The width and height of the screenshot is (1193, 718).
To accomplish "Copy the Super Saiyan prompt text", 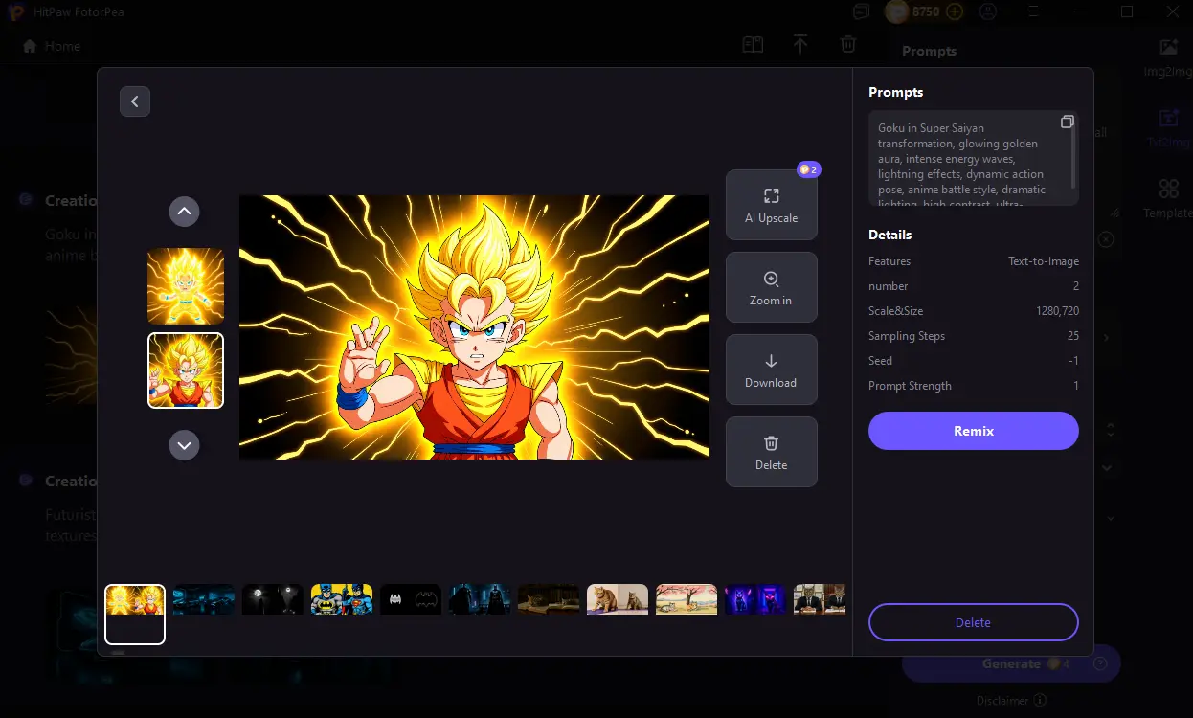I will 1067,122.
